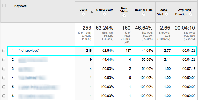The width and height of the screenshot is (198, 100).
Task: Click the 2.65 pages per visit summary
Action: pos(165,28)
